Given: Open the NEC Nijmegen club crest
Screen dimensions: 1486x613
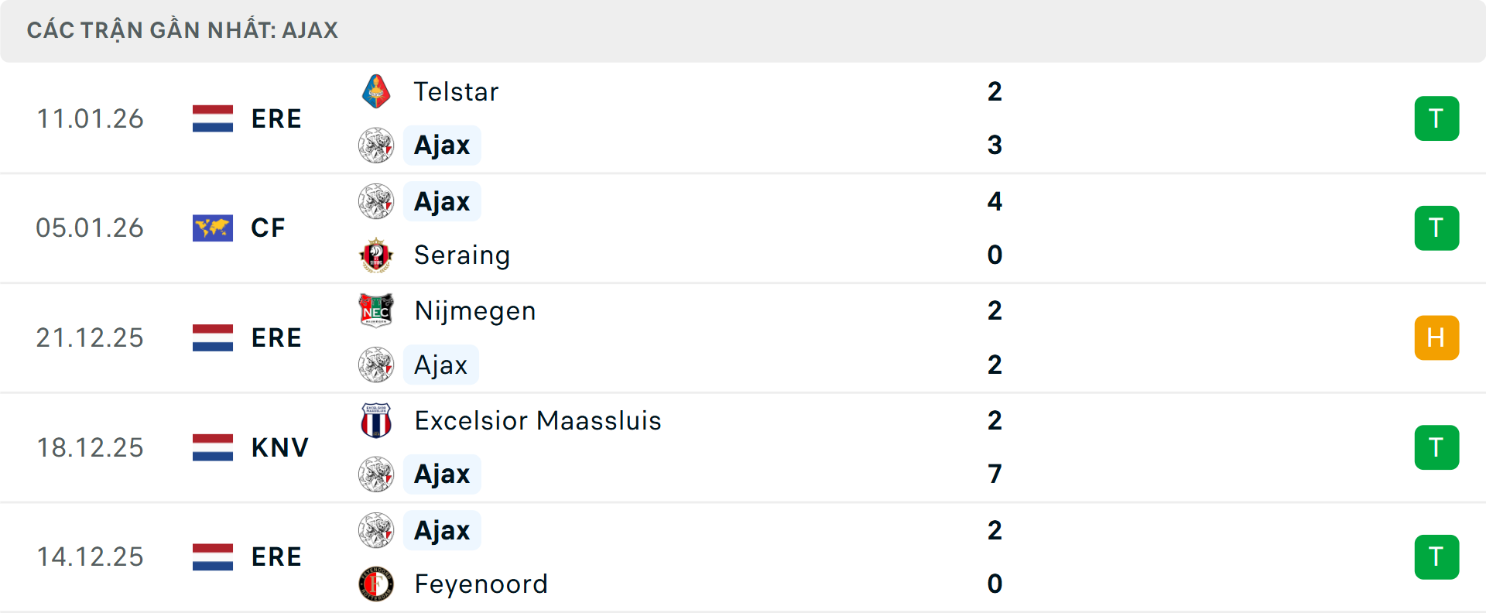Looking at the screenshot, I should (377, 310).
